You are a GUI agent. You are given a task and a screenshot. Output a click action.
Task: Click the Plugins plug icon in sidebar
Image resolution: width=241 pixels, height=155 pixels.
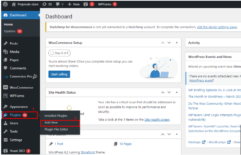tap(5, 115)
